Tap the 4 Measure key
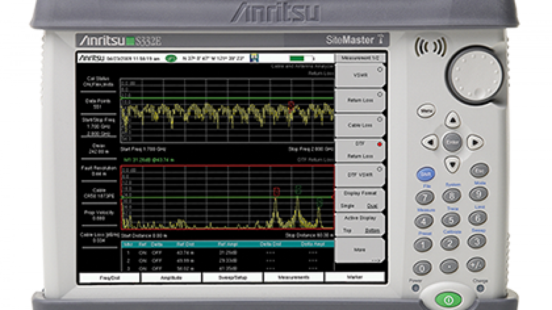Image resolution: width=552 pixels, height=310 pixels. tap(424, 221)
